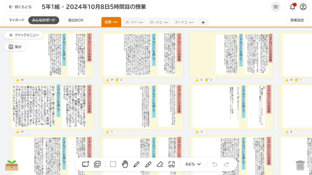The height and width of the screenshot is (175, 312).
Task: Add a new card from toolbar
Action: 85,164
